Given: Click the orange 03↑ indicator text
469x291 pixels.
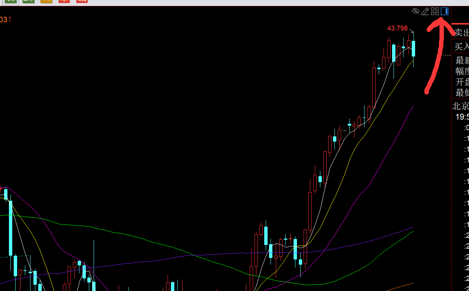Looking at the screenshot, I should [x=5, y=20].
